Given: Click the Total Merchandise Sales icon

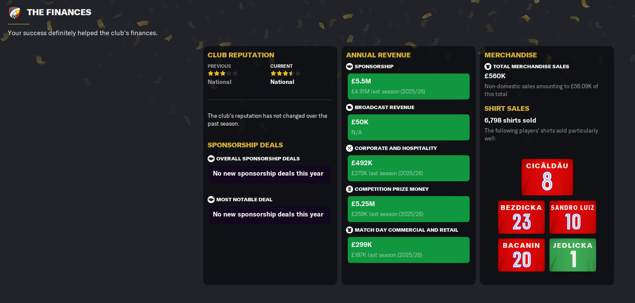Looking at the screenshot, I should coord(488,67).
